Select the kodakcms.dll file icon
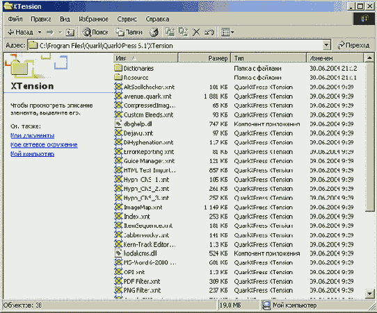 click(x=118, y=253)
